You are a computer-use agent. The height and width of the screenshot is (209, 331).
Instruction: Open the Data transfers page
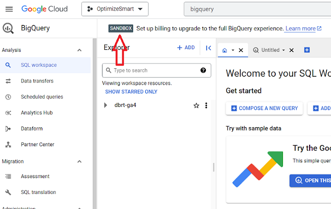(37, 81)
